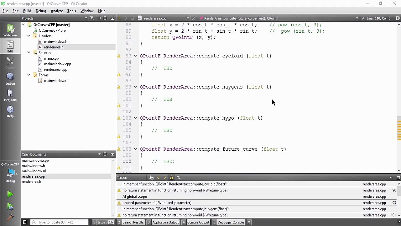Show the Application Output pane
Image resolution: width=401 pixels, height=226 pixels.
tap(163, 222)
